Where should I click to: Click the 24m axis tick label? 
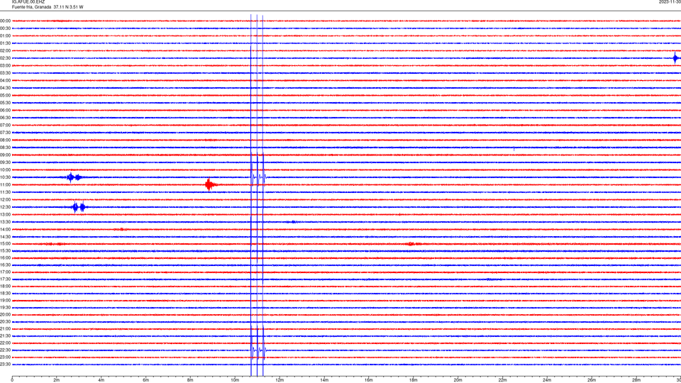547,380
